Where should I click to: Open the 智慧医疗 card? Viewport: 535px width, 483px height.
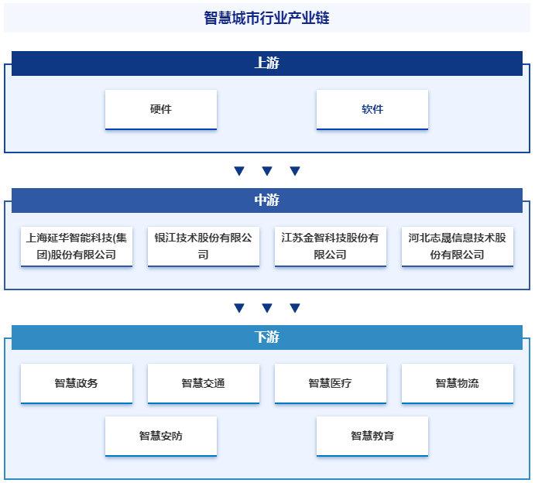tap(331, 383)
